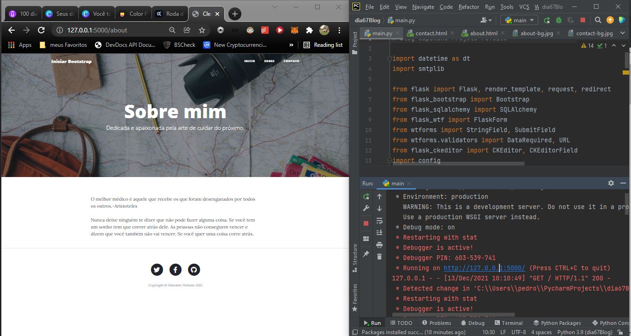Clear console output with trash icon

click(x=379, y=257)
